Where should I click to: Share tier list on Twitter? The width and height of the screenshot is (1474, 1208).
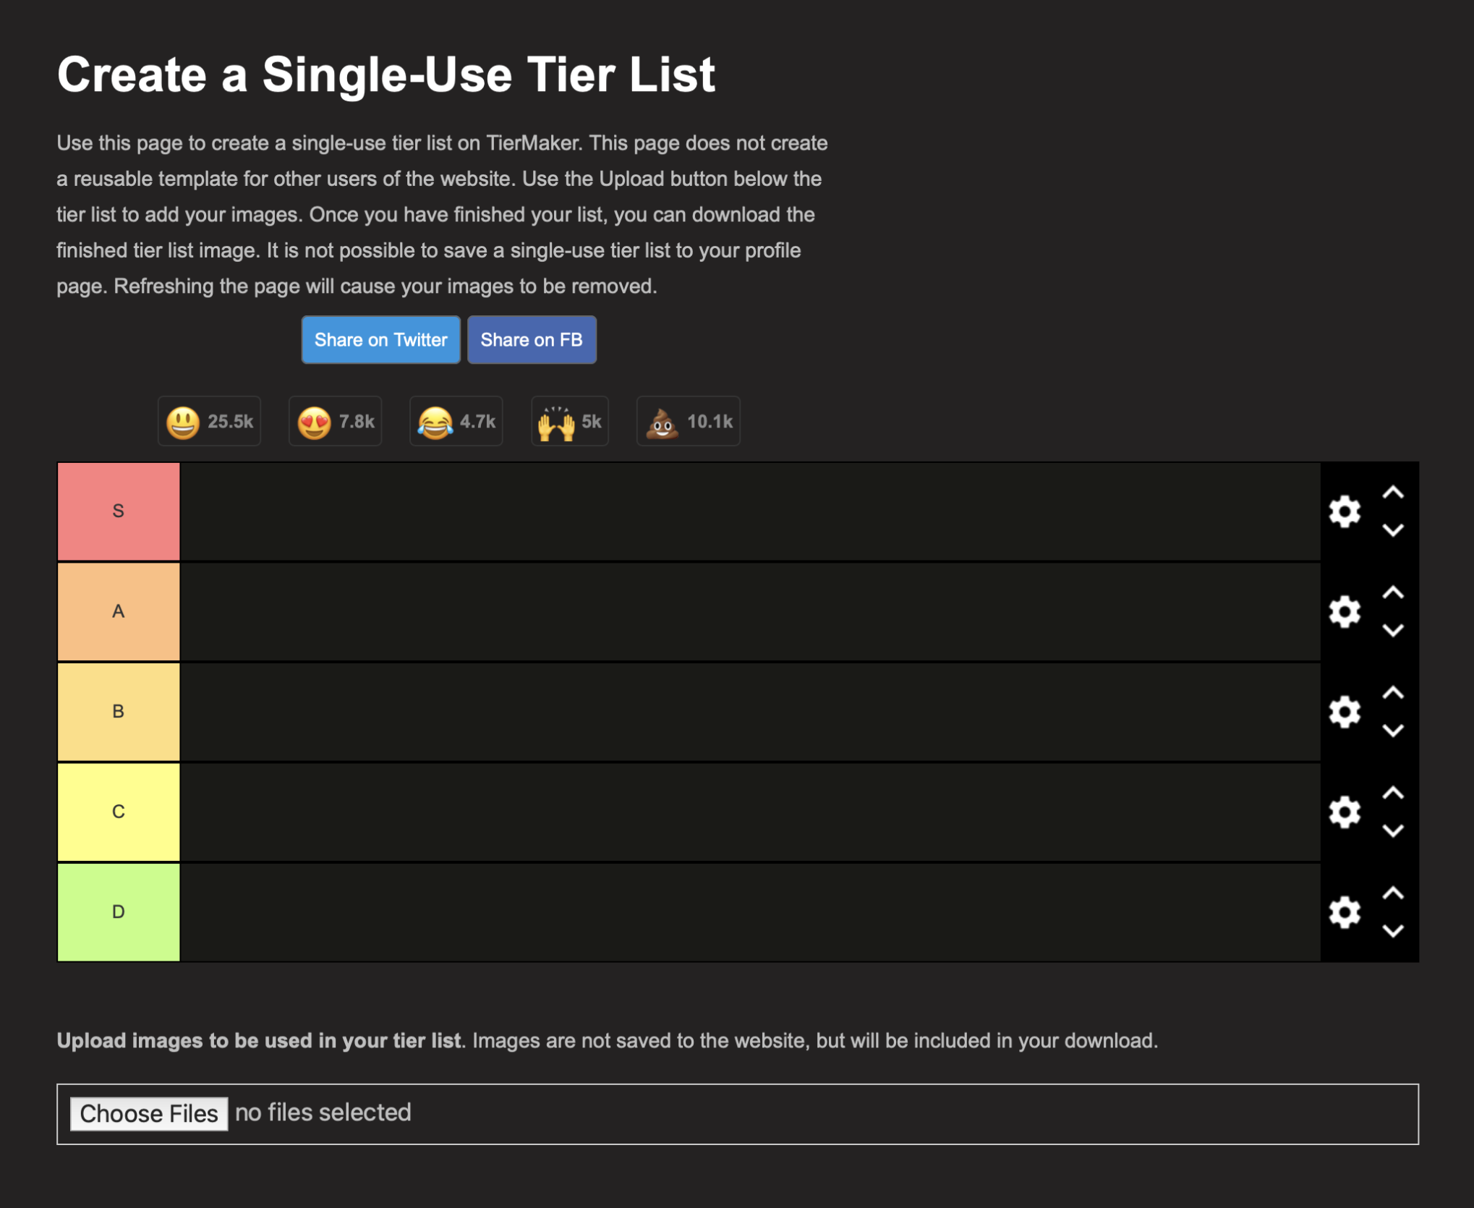point(382,339)
